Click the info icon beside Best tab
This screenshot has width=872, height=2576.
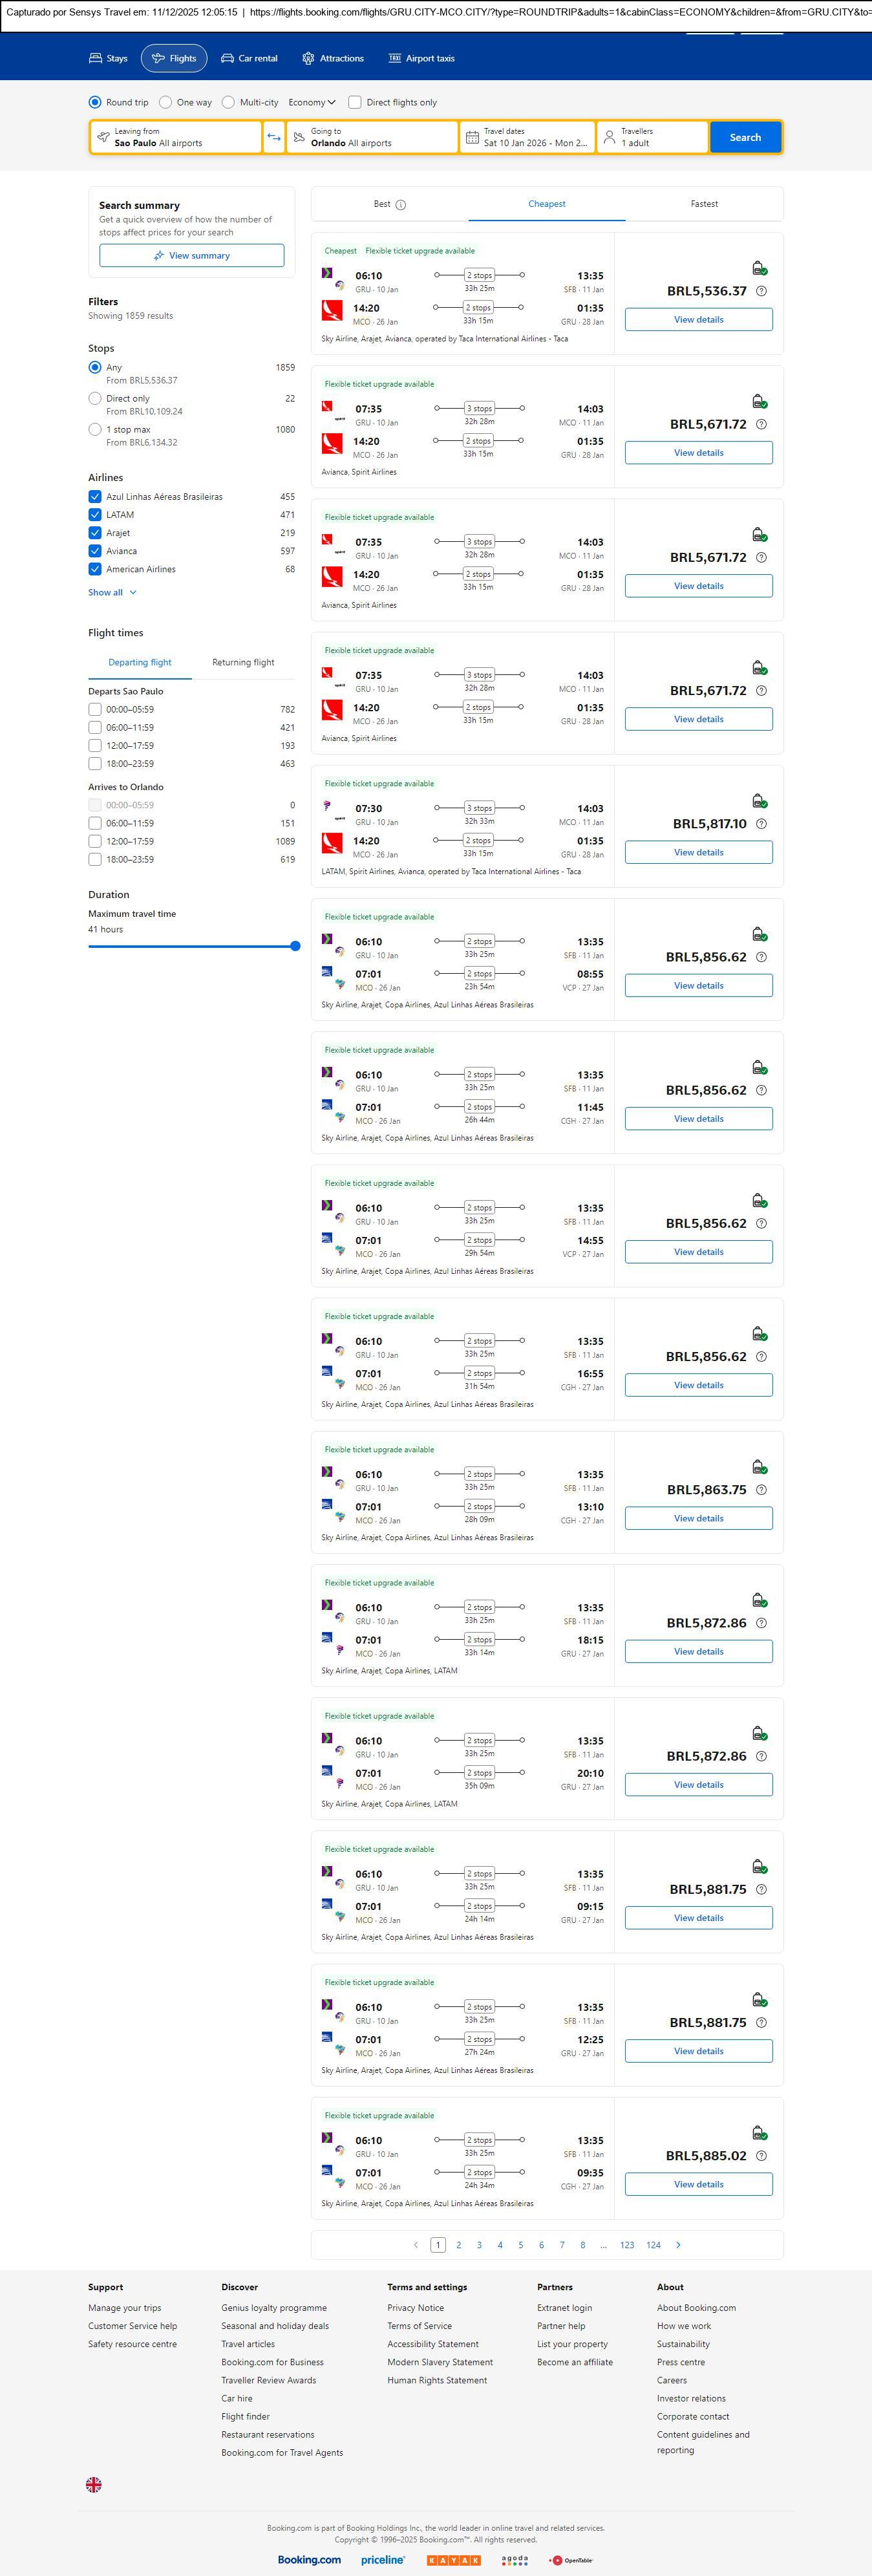401,205
